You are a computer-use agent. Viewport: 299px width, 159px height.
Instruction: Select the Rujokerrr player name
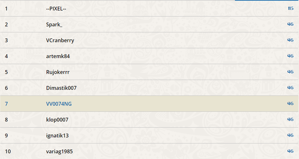tap(58, 72)
